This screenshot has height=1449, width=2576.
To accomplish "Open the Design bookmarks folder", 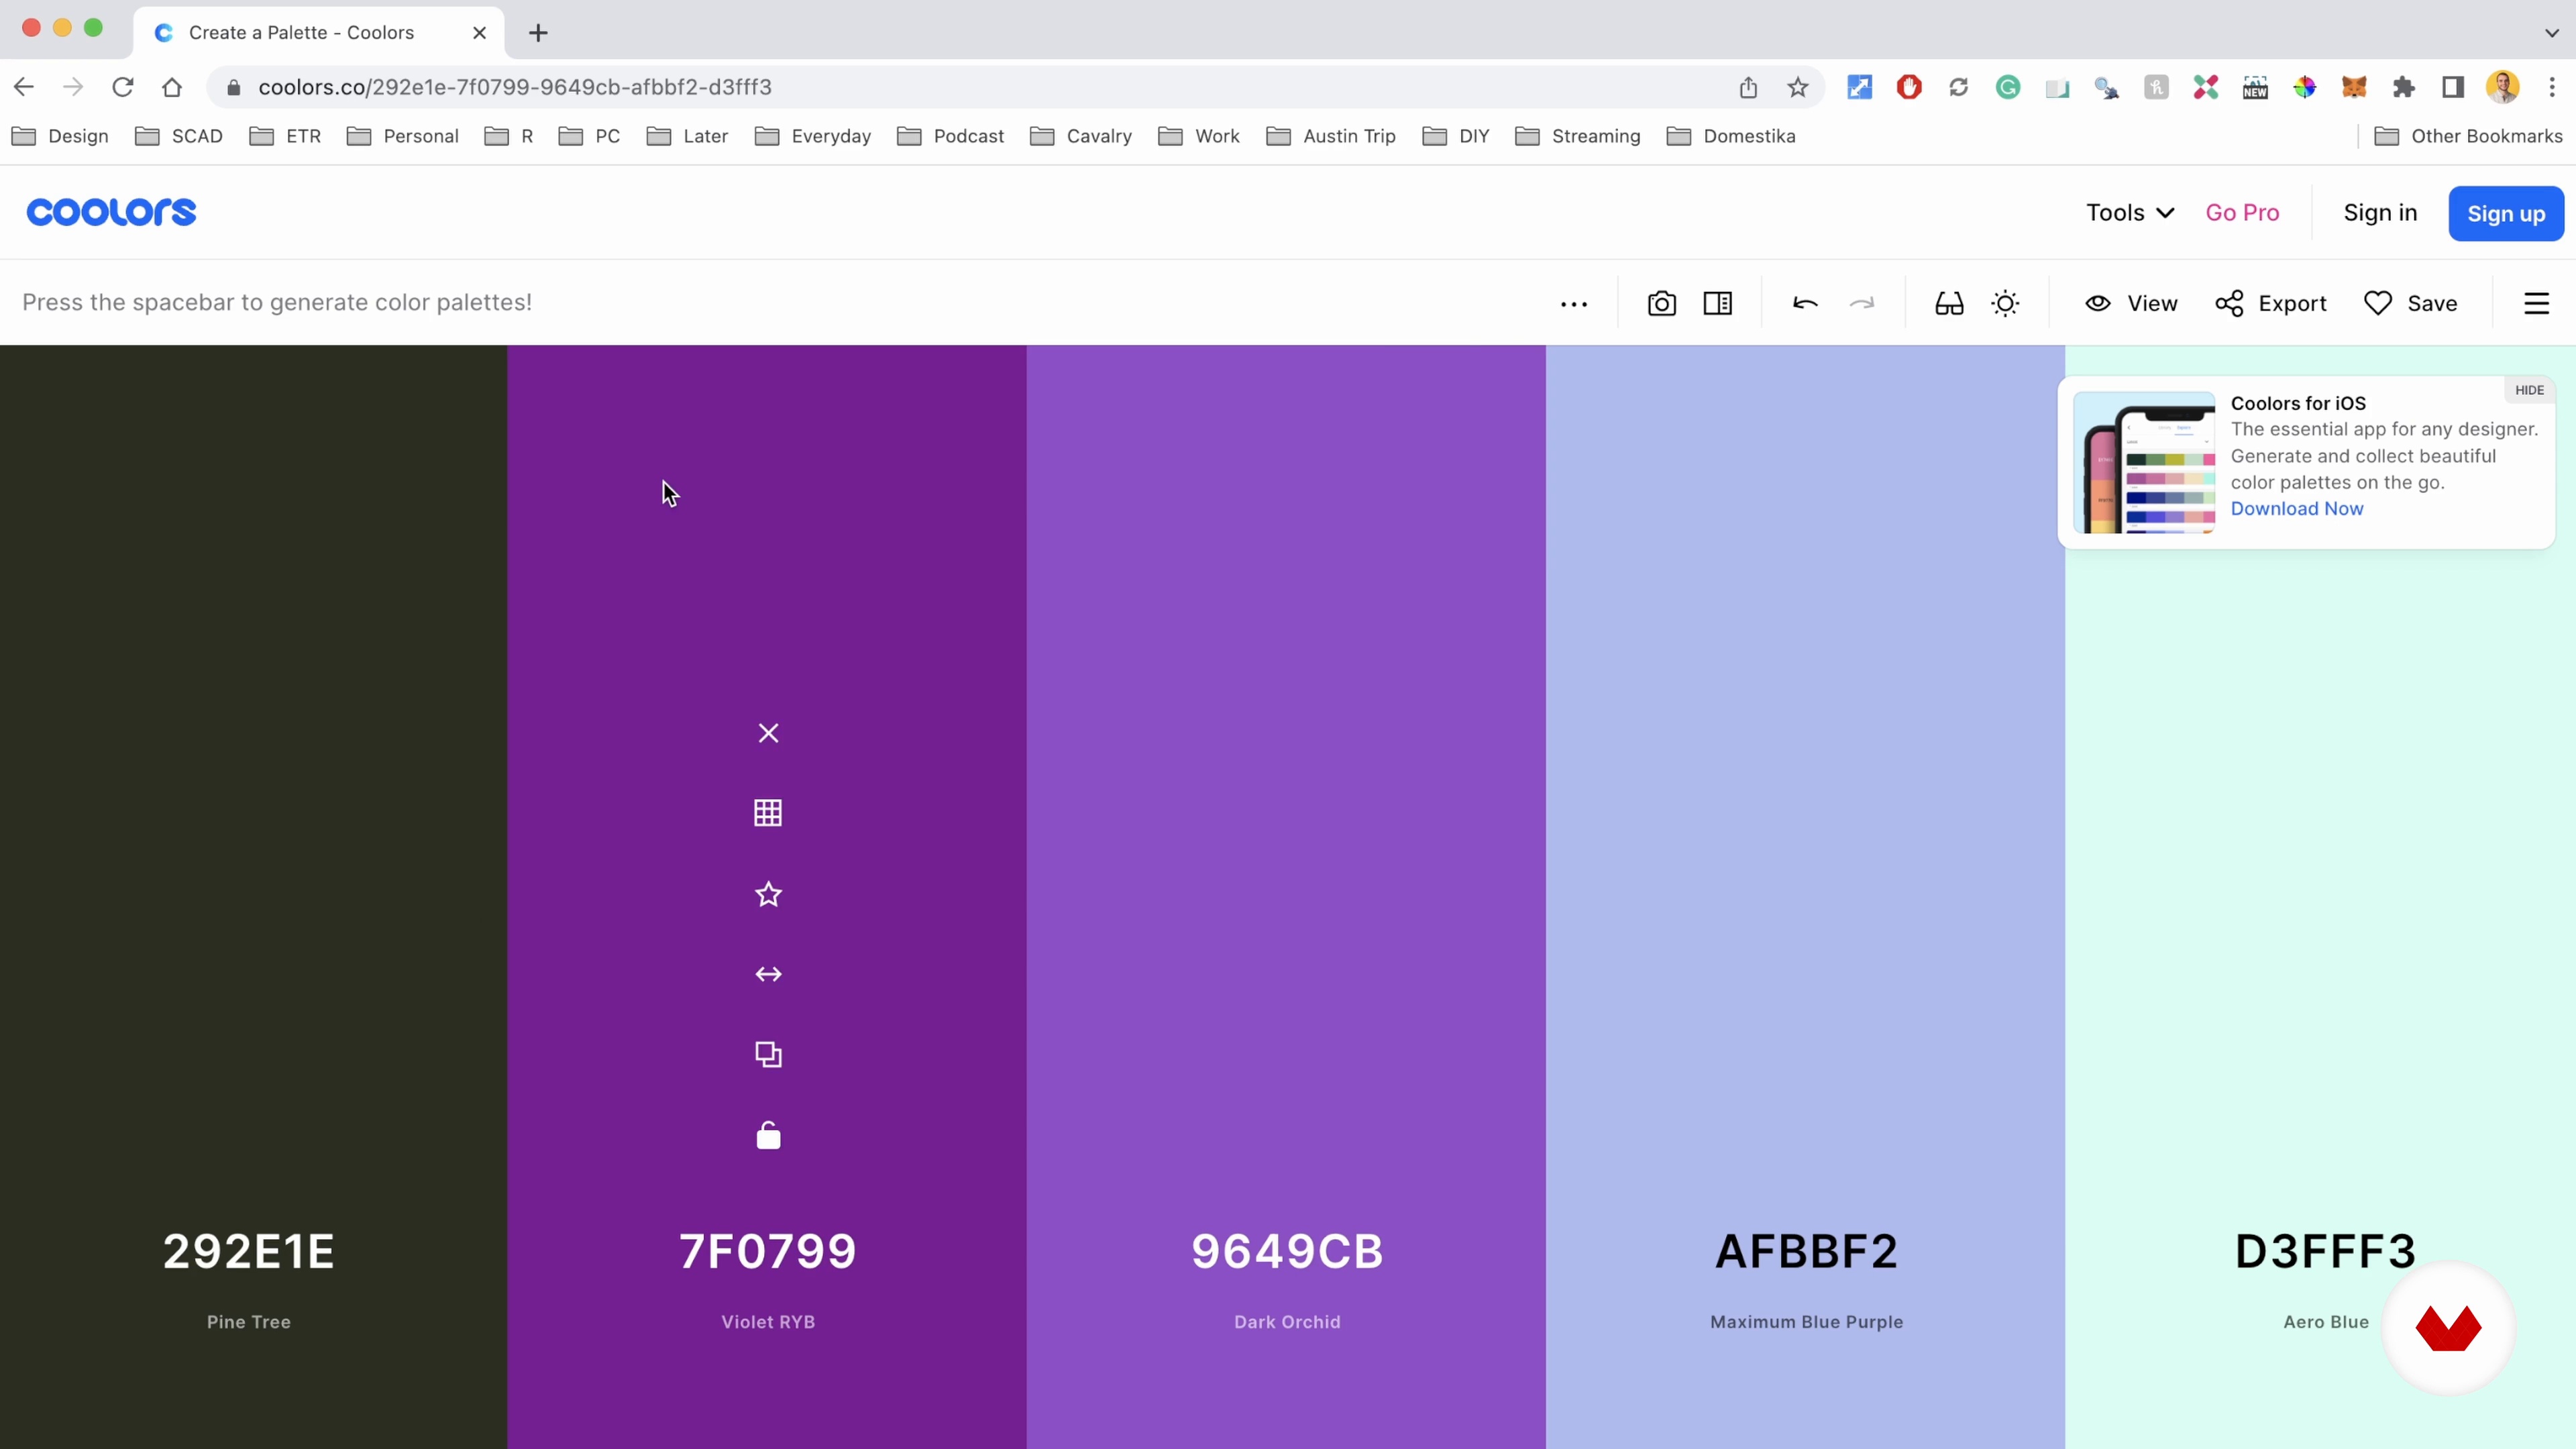I will pos(60,136).
